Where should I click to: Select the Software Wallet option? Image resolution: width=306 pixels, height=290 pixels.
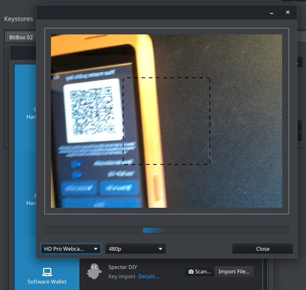point(47,276)
